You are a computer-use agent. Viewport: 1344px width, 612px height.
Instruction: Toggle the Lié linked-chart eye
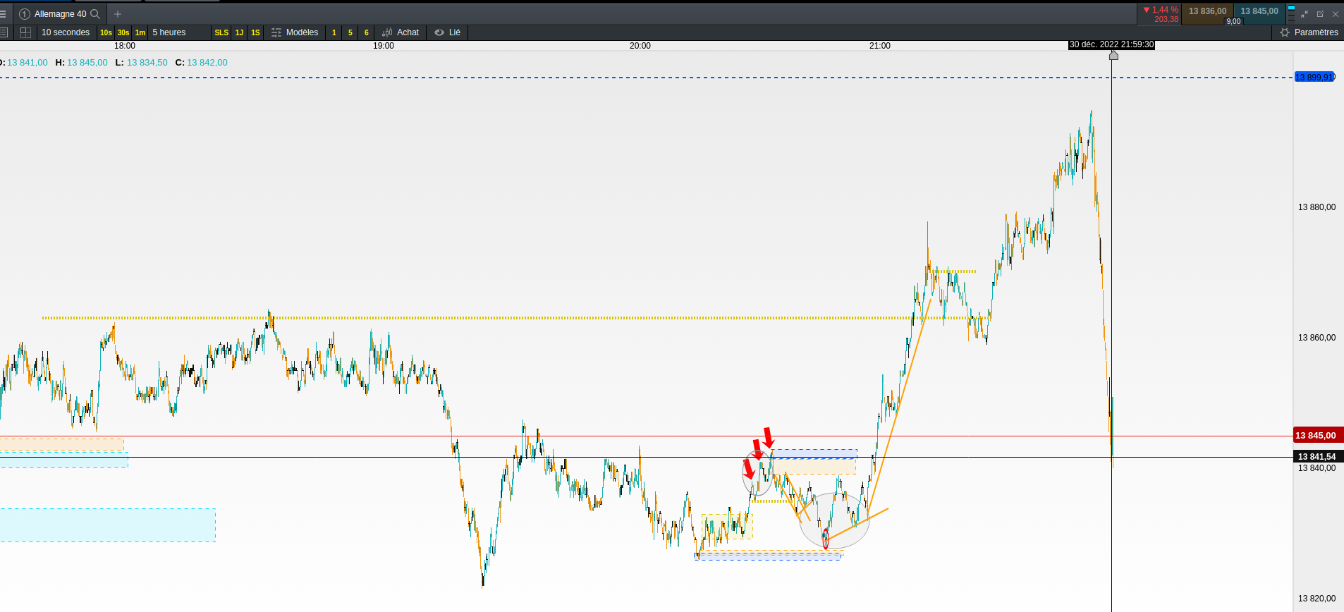pyautogui.click(x=439, y=32)
